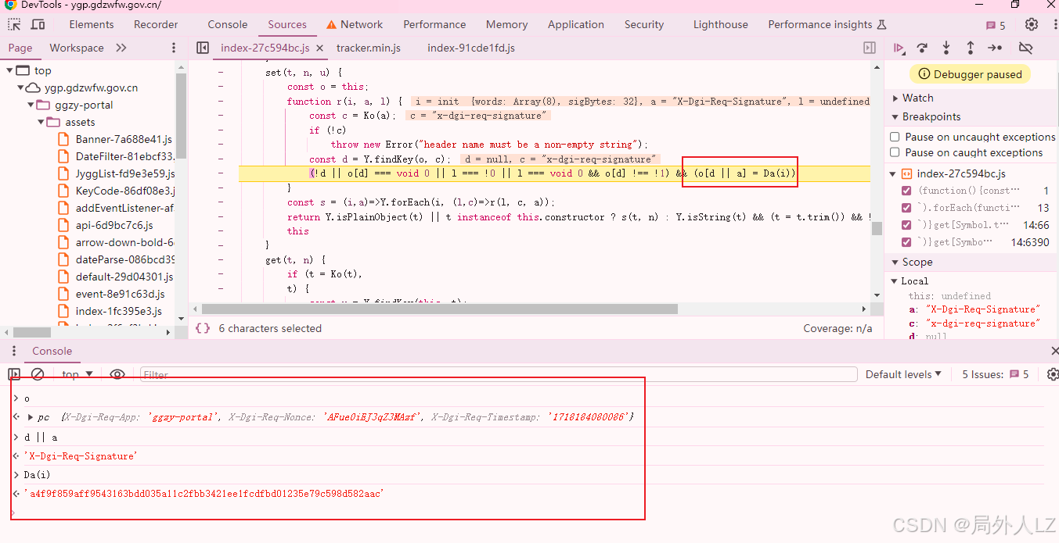
Task: Open the Memory tab
Action: (x=506, y=24)
